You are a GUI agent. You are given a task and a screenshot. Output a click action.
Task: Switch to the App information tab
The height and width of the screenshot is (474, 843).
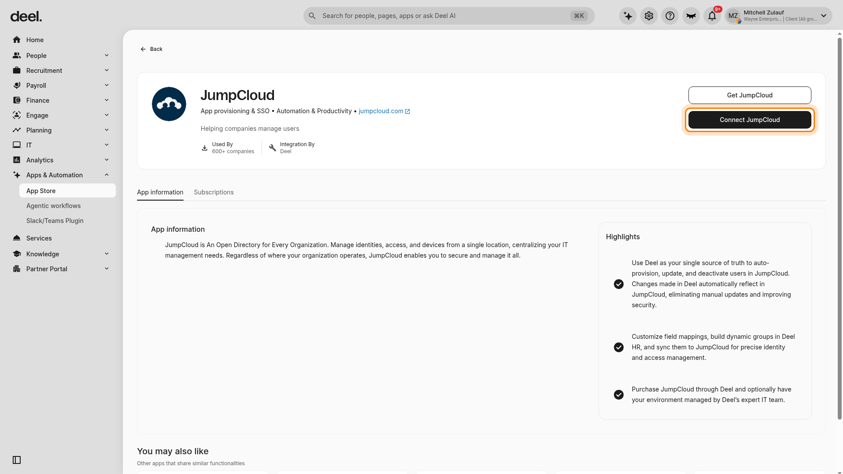tap(160, 193)
